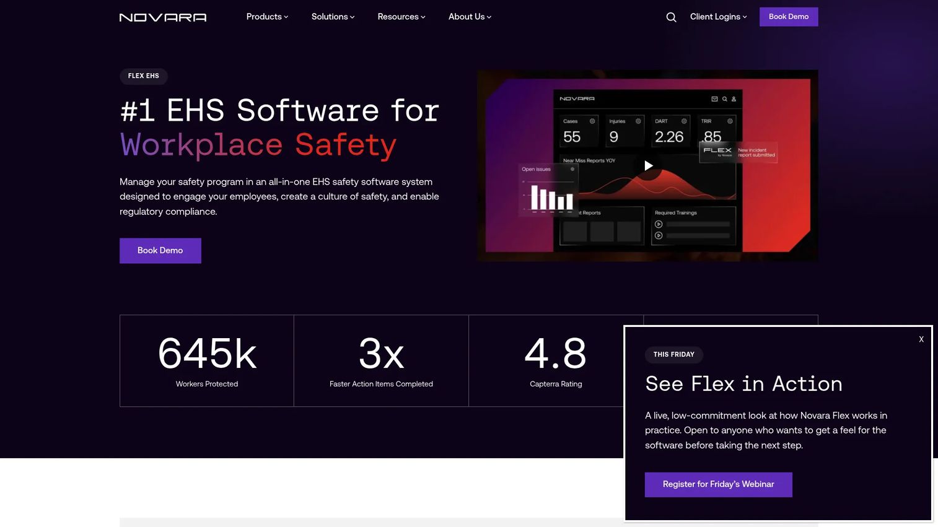Expand the Products menu
Viewport: 938px width, 527px height.
point(267,17)
